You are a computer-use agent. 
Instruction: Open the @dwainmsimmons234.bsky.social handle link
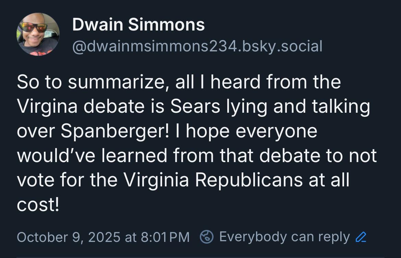pyautogui.click(x=197, y=46)
